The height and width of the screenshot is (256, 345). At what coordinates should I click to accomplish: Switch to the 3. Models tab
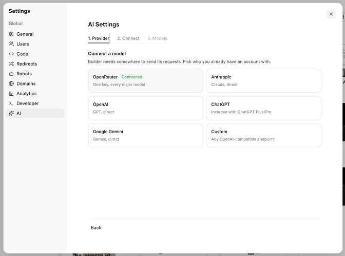click(x=157, y=38)
